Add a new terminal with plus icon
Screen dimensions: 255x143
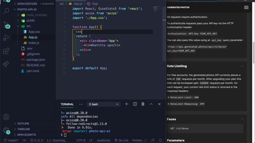[127, 104]
